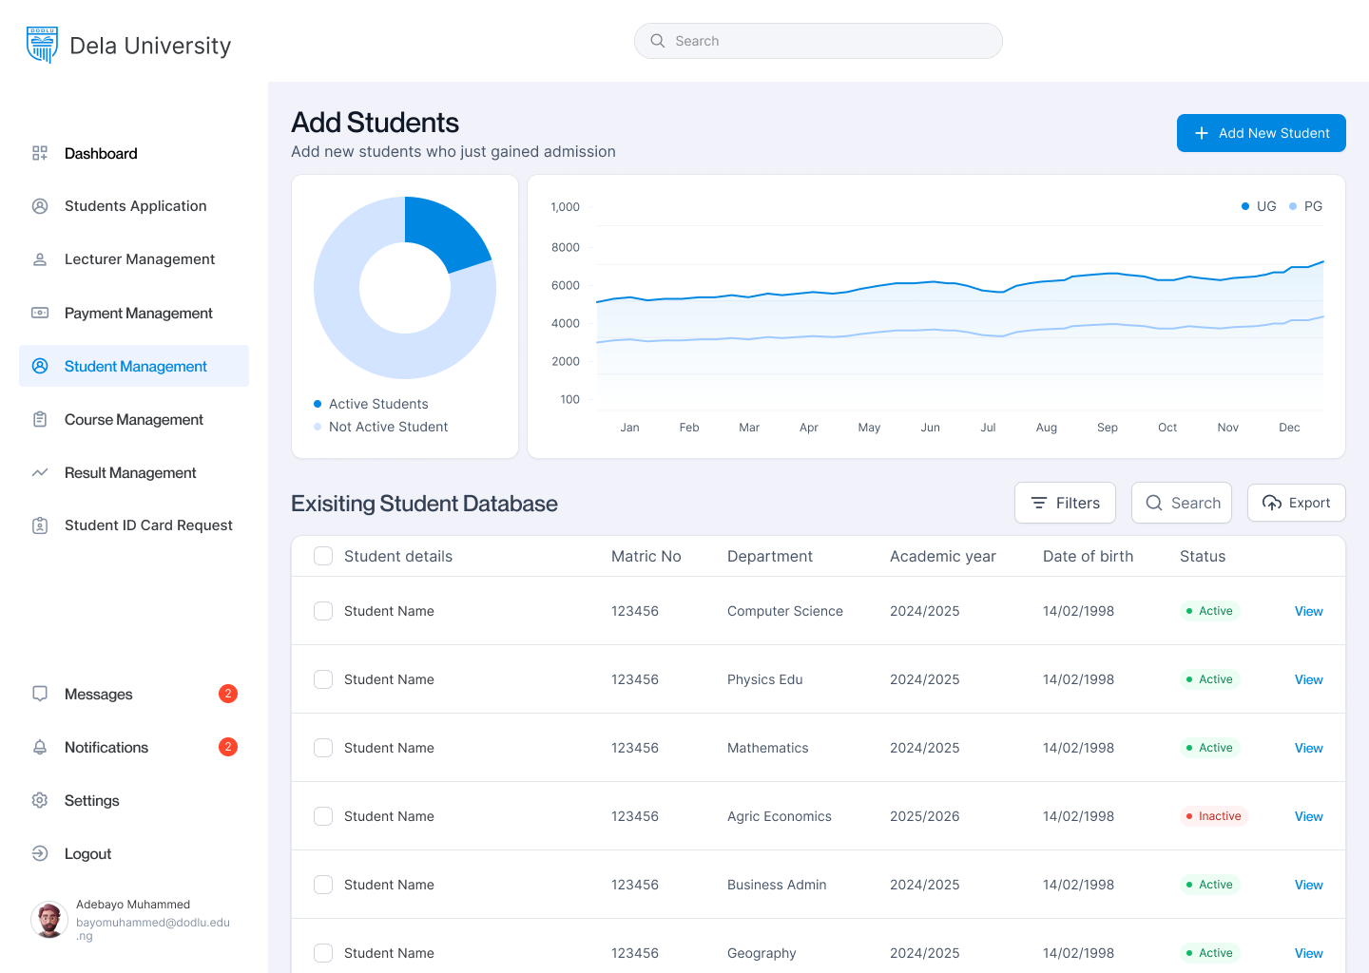Open the Filters dropdown above the student table
Image resolution: width=1369 pixels, height=973 pixels.
[x=1065, y=503]
